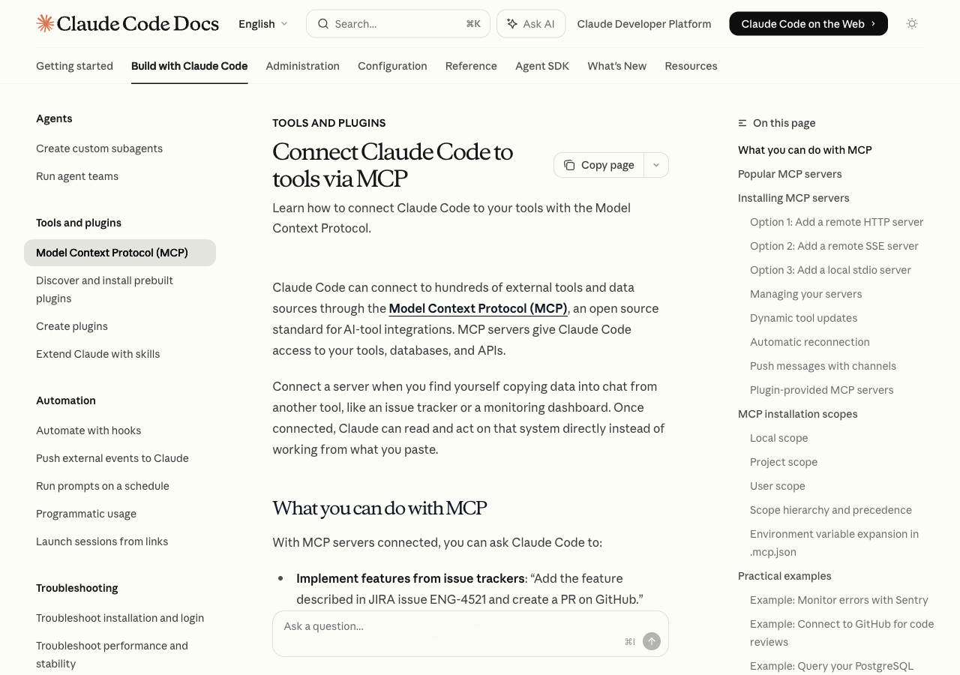Focus the Ask a question input field
The width and height of the screenshot is (960, 675).
[450, 626]
